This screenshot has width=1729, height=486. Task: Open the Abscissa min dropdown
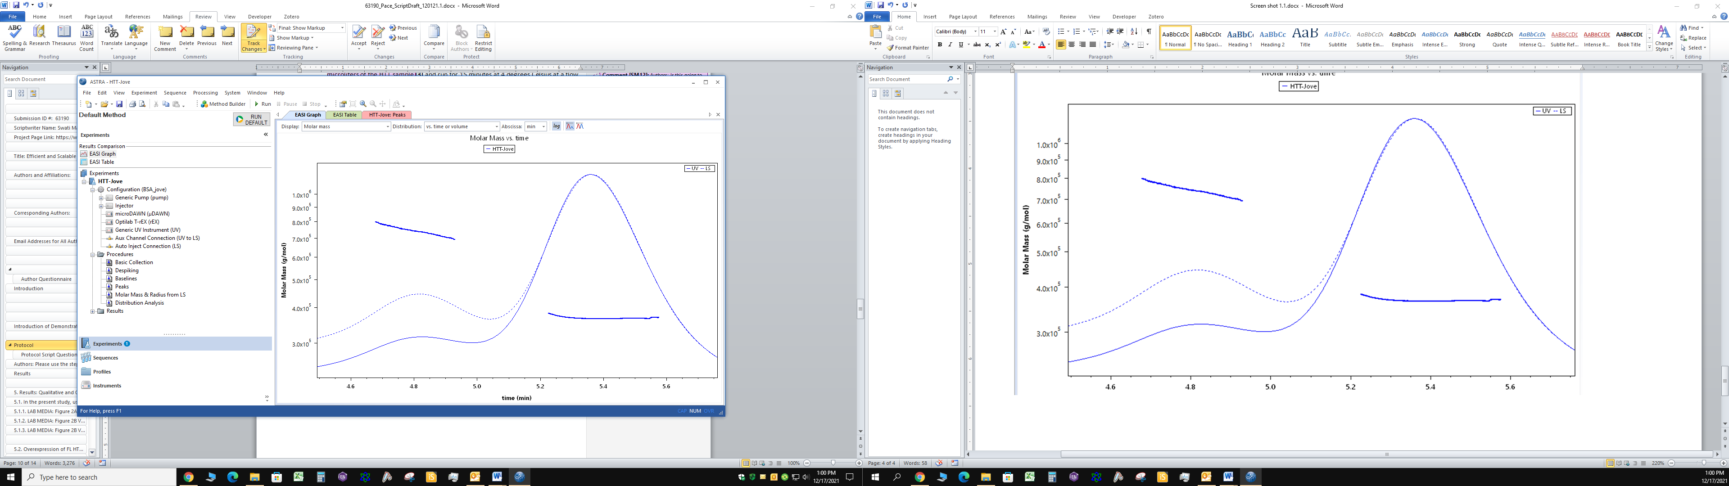click(x=543, y=127)
